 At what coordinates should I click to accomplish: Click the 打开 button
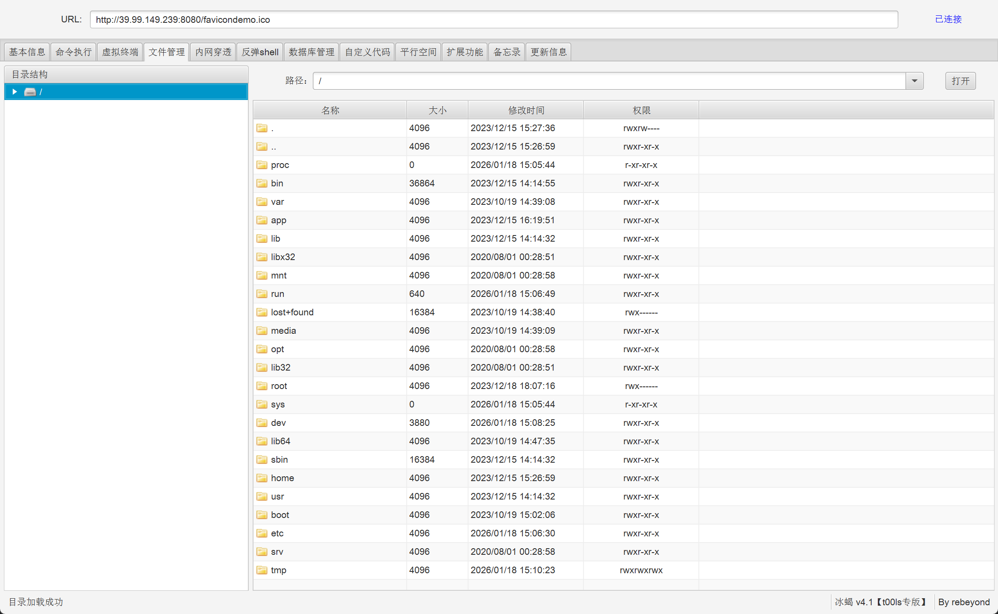point(960,81)
